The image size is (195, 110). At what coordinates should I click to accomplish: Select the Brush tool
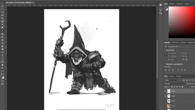pyautogui.click(x=2, y=31)
